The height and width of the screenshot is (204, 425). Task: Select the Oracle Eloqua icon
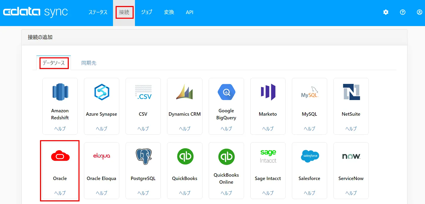pyautogui.click(x=101, y=156)
